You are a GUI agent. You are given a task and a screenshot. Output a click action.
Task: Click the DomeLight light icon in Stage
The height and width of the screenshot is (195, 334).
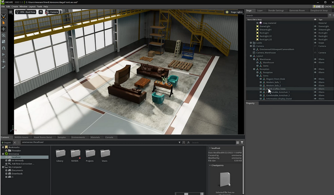[x=257, y=26]
